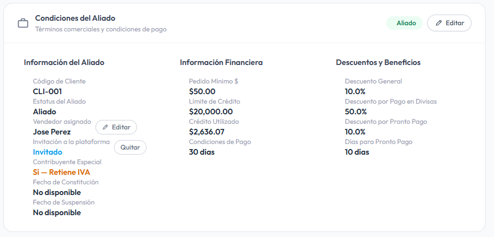Click the Contribuyente Especial label

(67, 162)
